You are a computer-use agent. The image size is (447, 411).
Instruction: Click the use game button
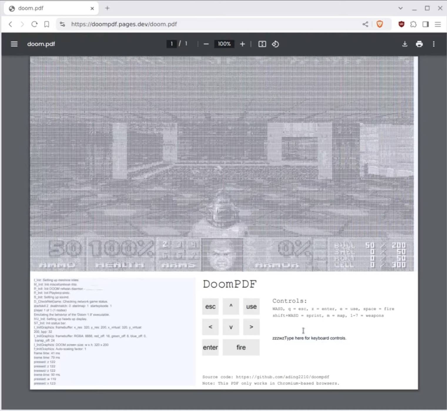pos(251,306)
